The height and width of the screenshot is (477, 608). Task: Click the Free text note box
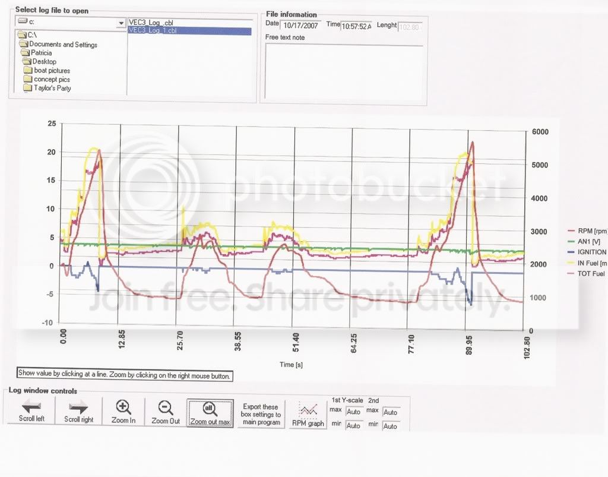[344, 72]
